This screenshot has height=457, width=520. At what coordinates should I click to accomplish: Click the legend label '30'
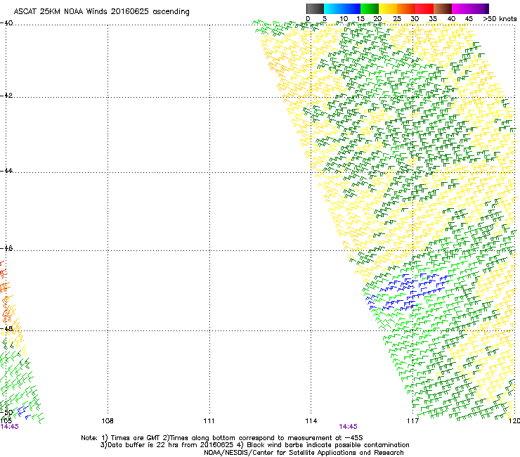point(415,19)
